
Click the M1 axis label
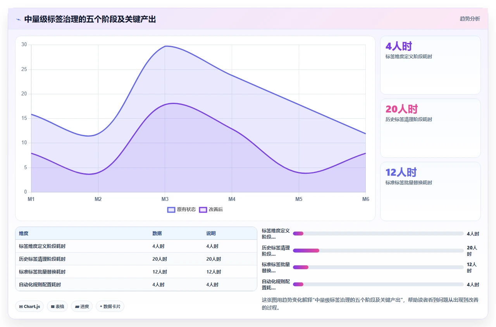click(x=31, y=199)
